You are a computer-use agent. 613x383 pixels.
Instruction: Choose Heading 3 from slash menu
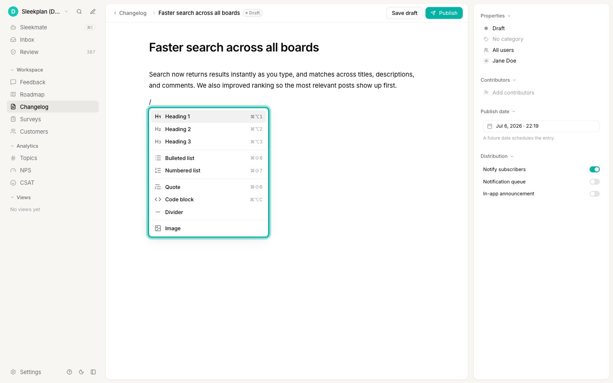209,142
